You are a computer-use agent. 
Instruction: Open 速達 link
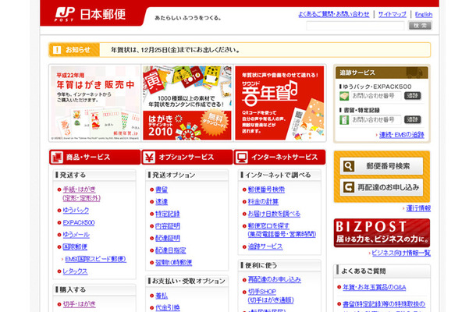[x=162, y=202]
